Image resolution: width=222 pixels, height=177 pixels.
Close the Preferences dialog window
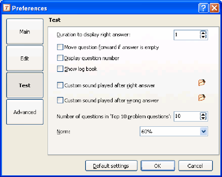(214, 8)
